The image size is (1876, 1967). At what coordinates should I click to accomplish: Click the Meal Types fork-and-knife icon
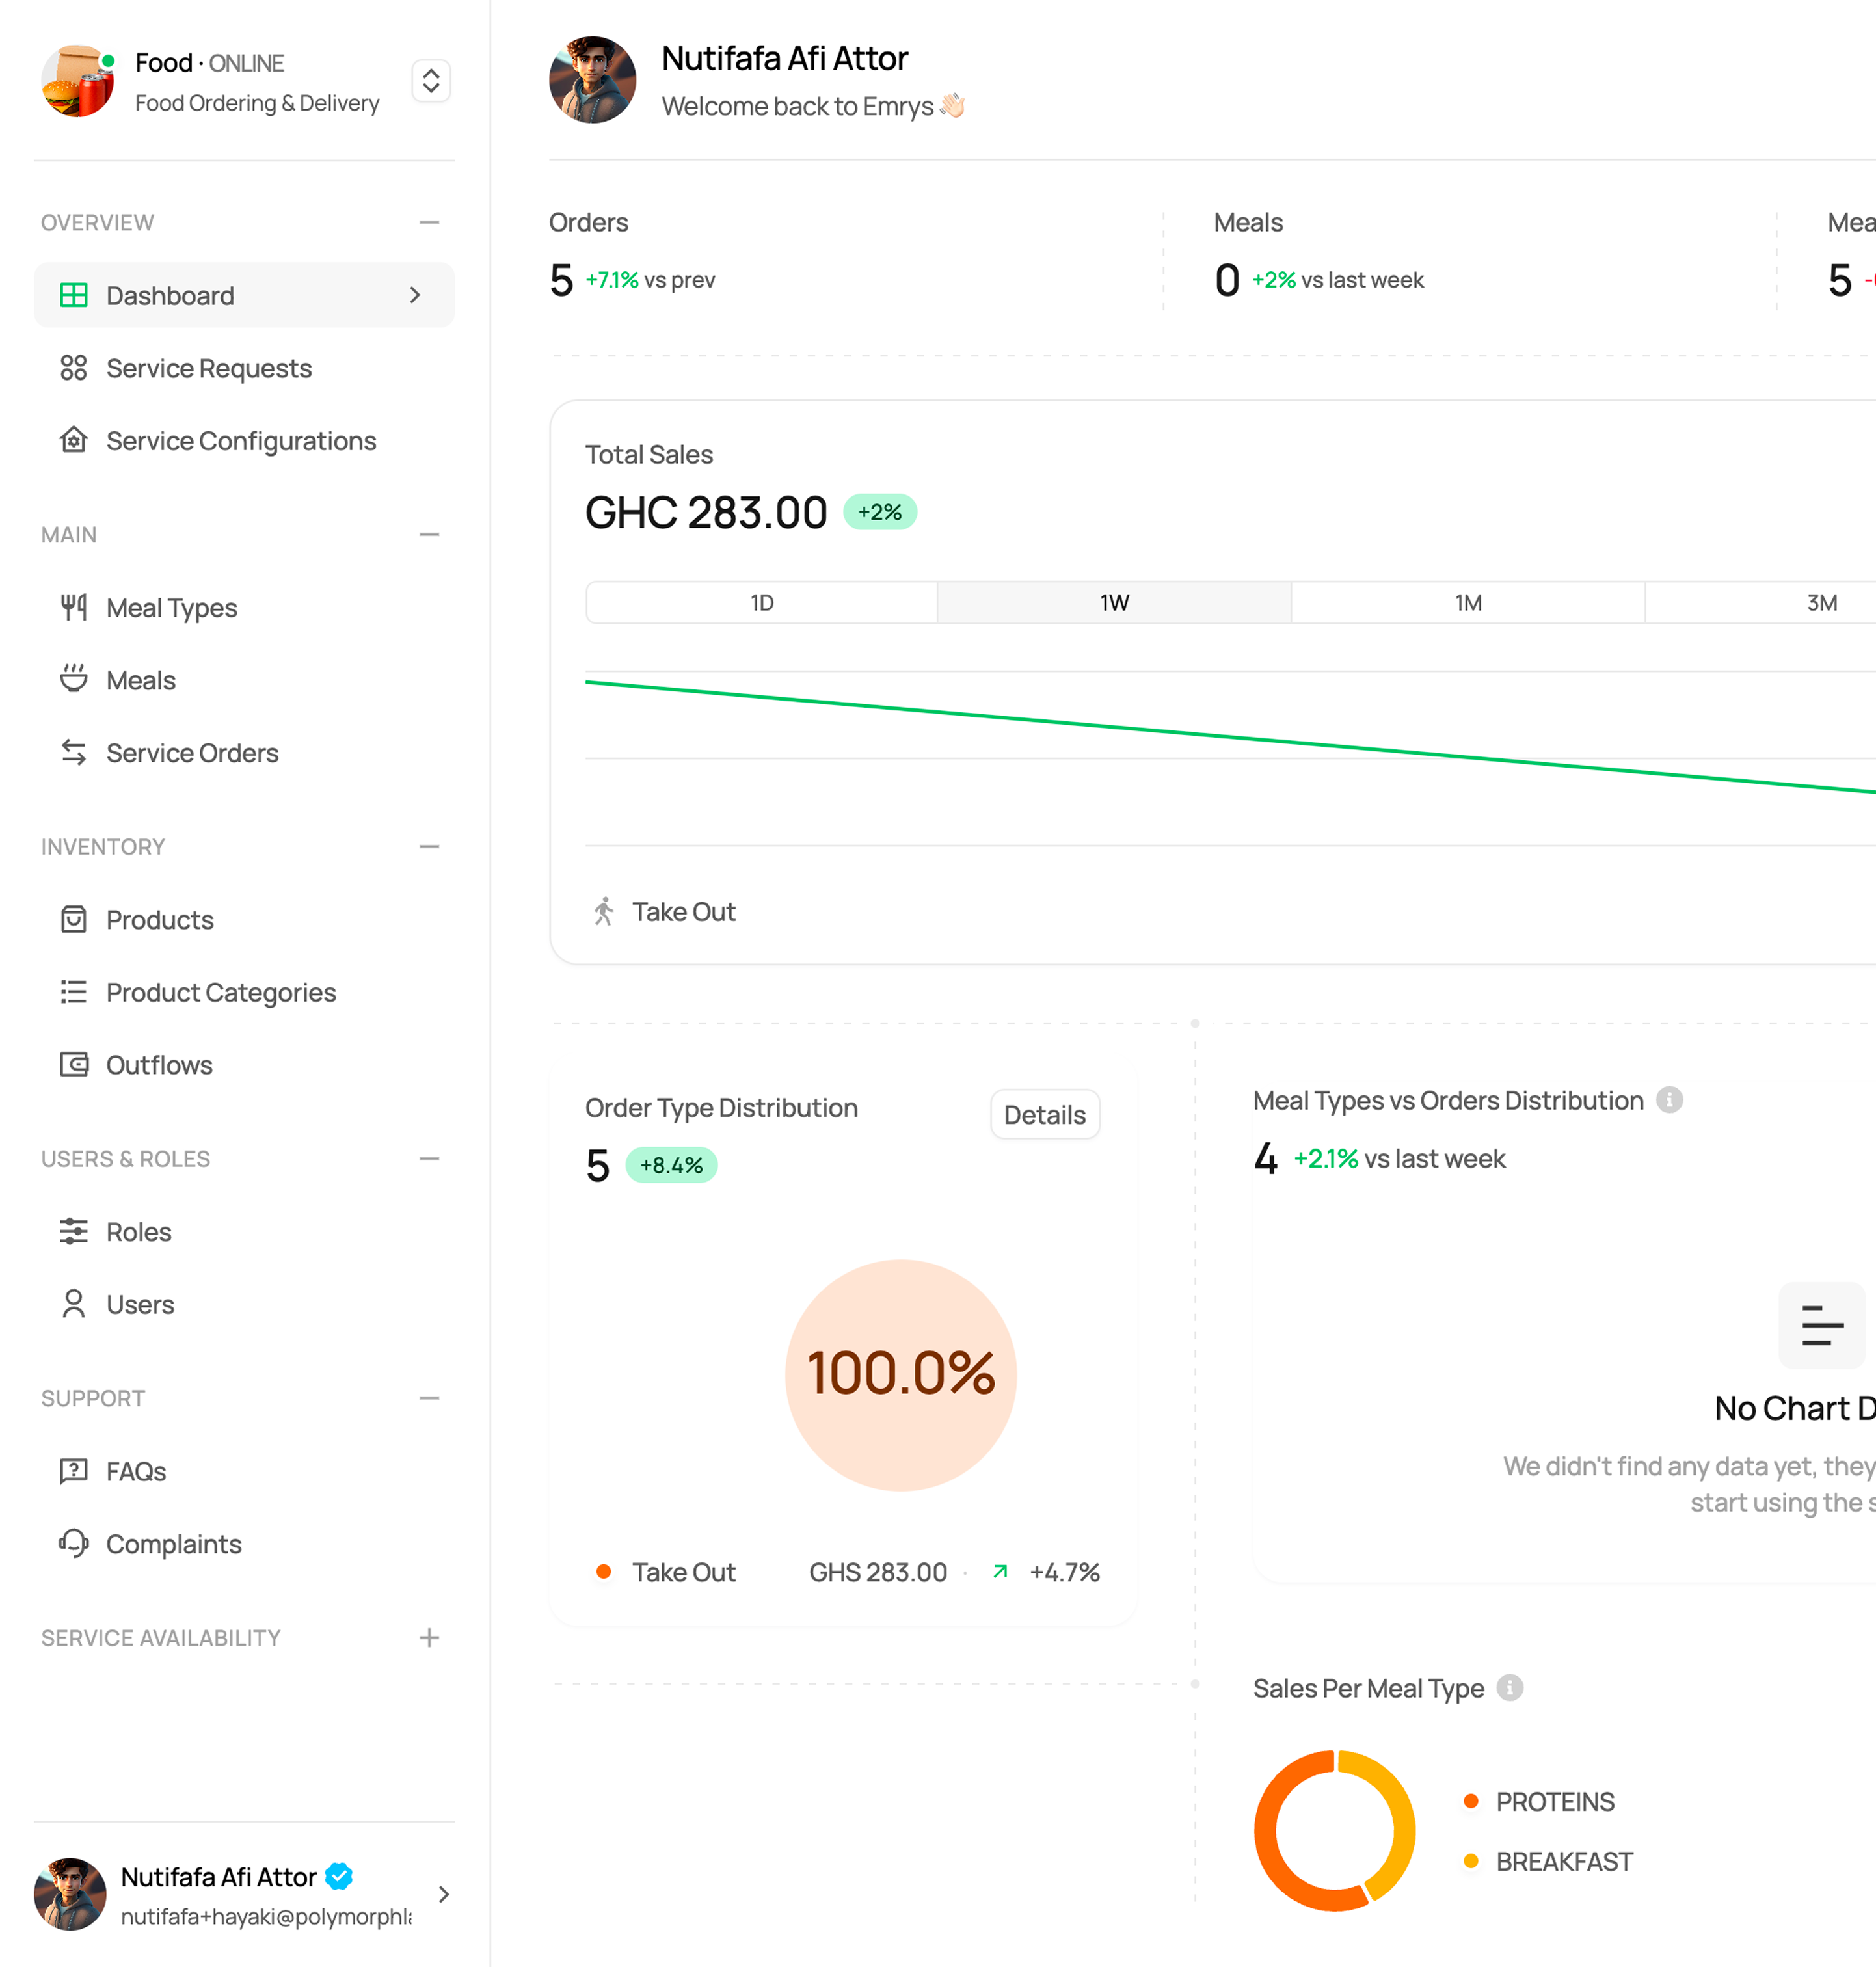(74, 607)
